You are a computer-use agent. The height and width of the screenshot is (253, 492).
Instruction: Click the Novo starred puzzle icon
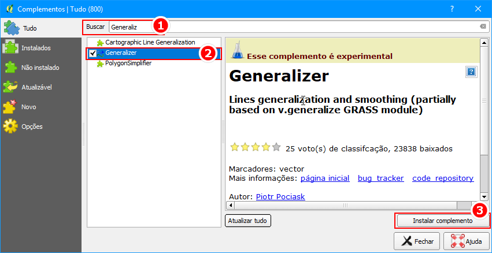(10, 107)
